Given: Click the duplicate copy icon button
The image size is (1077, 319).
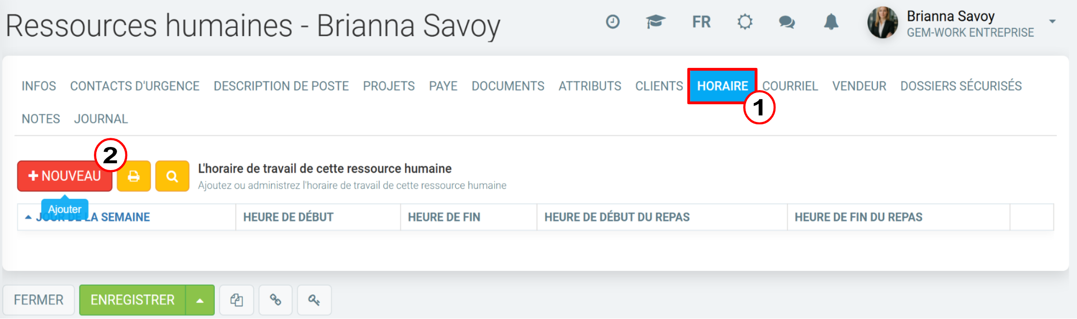Looking at the screenshot, I should click(236, 300).
